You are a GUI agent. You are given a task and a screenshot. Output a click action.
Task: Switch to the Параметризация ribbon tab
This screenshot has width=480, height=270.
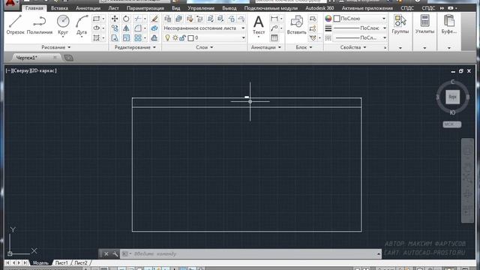[145, 8]
